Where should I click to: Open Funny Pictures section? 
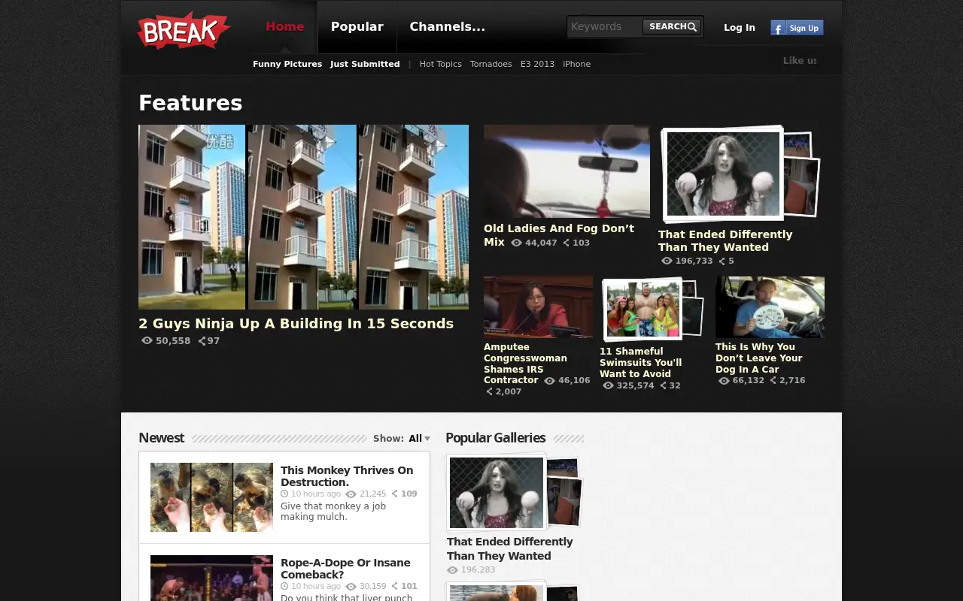287,64
